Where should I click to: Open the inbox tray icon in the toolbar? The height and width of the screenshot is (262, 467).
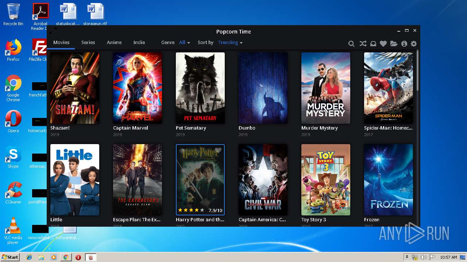[373, 44]
